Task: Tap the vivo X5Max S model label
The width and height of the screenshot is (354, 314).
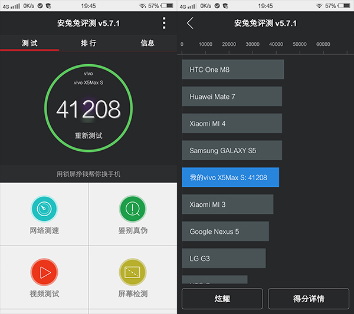Action: pos(88,82)
